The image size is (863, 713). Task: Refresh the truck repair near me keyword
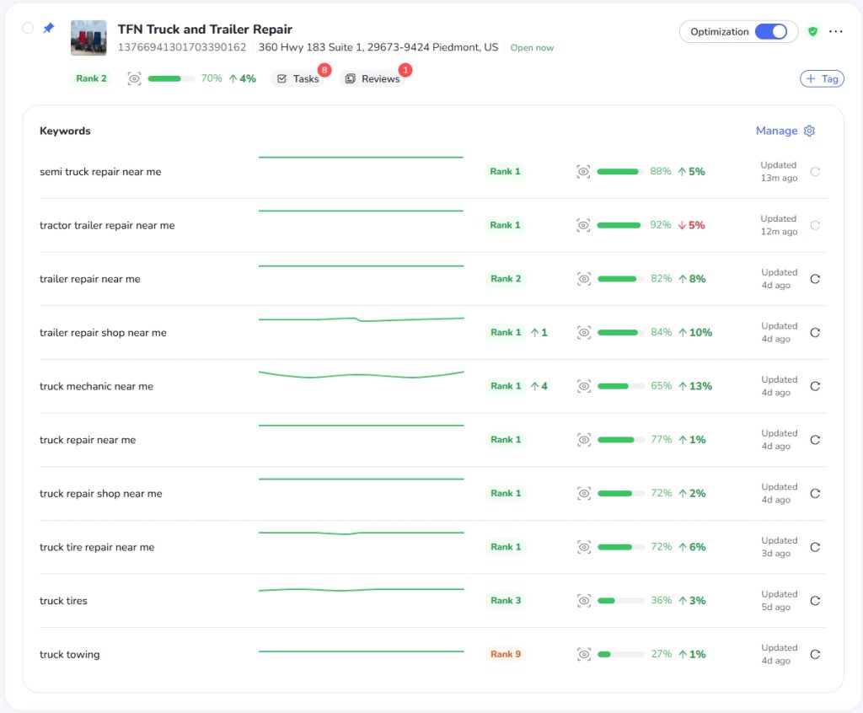tap(815, 440)
